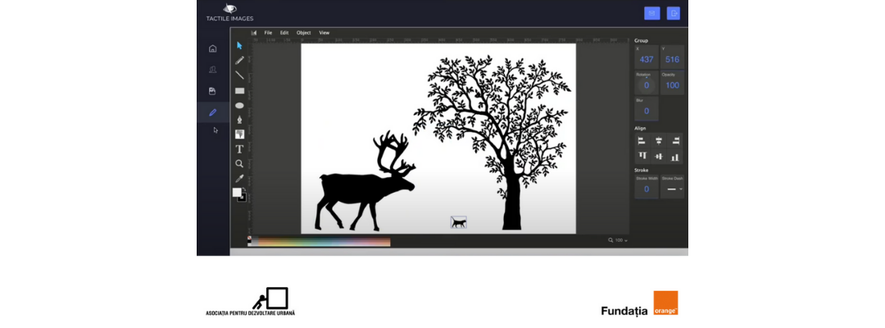The image size is (885, 328).
Task: Choose the Text tool
Action: (239, 149)
